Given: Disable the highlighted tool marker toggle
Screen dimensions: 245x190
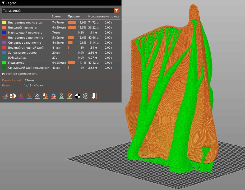Looking at the screenshot, I should pyautogui.click(x=94, y=96).
